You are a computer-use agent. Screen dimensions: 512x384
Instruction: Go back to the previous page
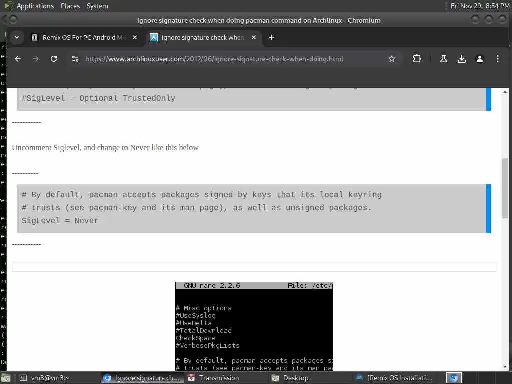tap(18, 59)
